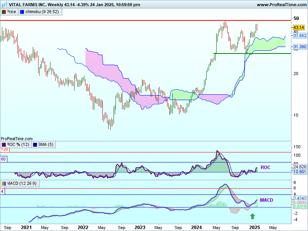The height and width of the screenshot is (231, 308).
Task: Select the SMA (5) indicator label
Action: [45, 144]
